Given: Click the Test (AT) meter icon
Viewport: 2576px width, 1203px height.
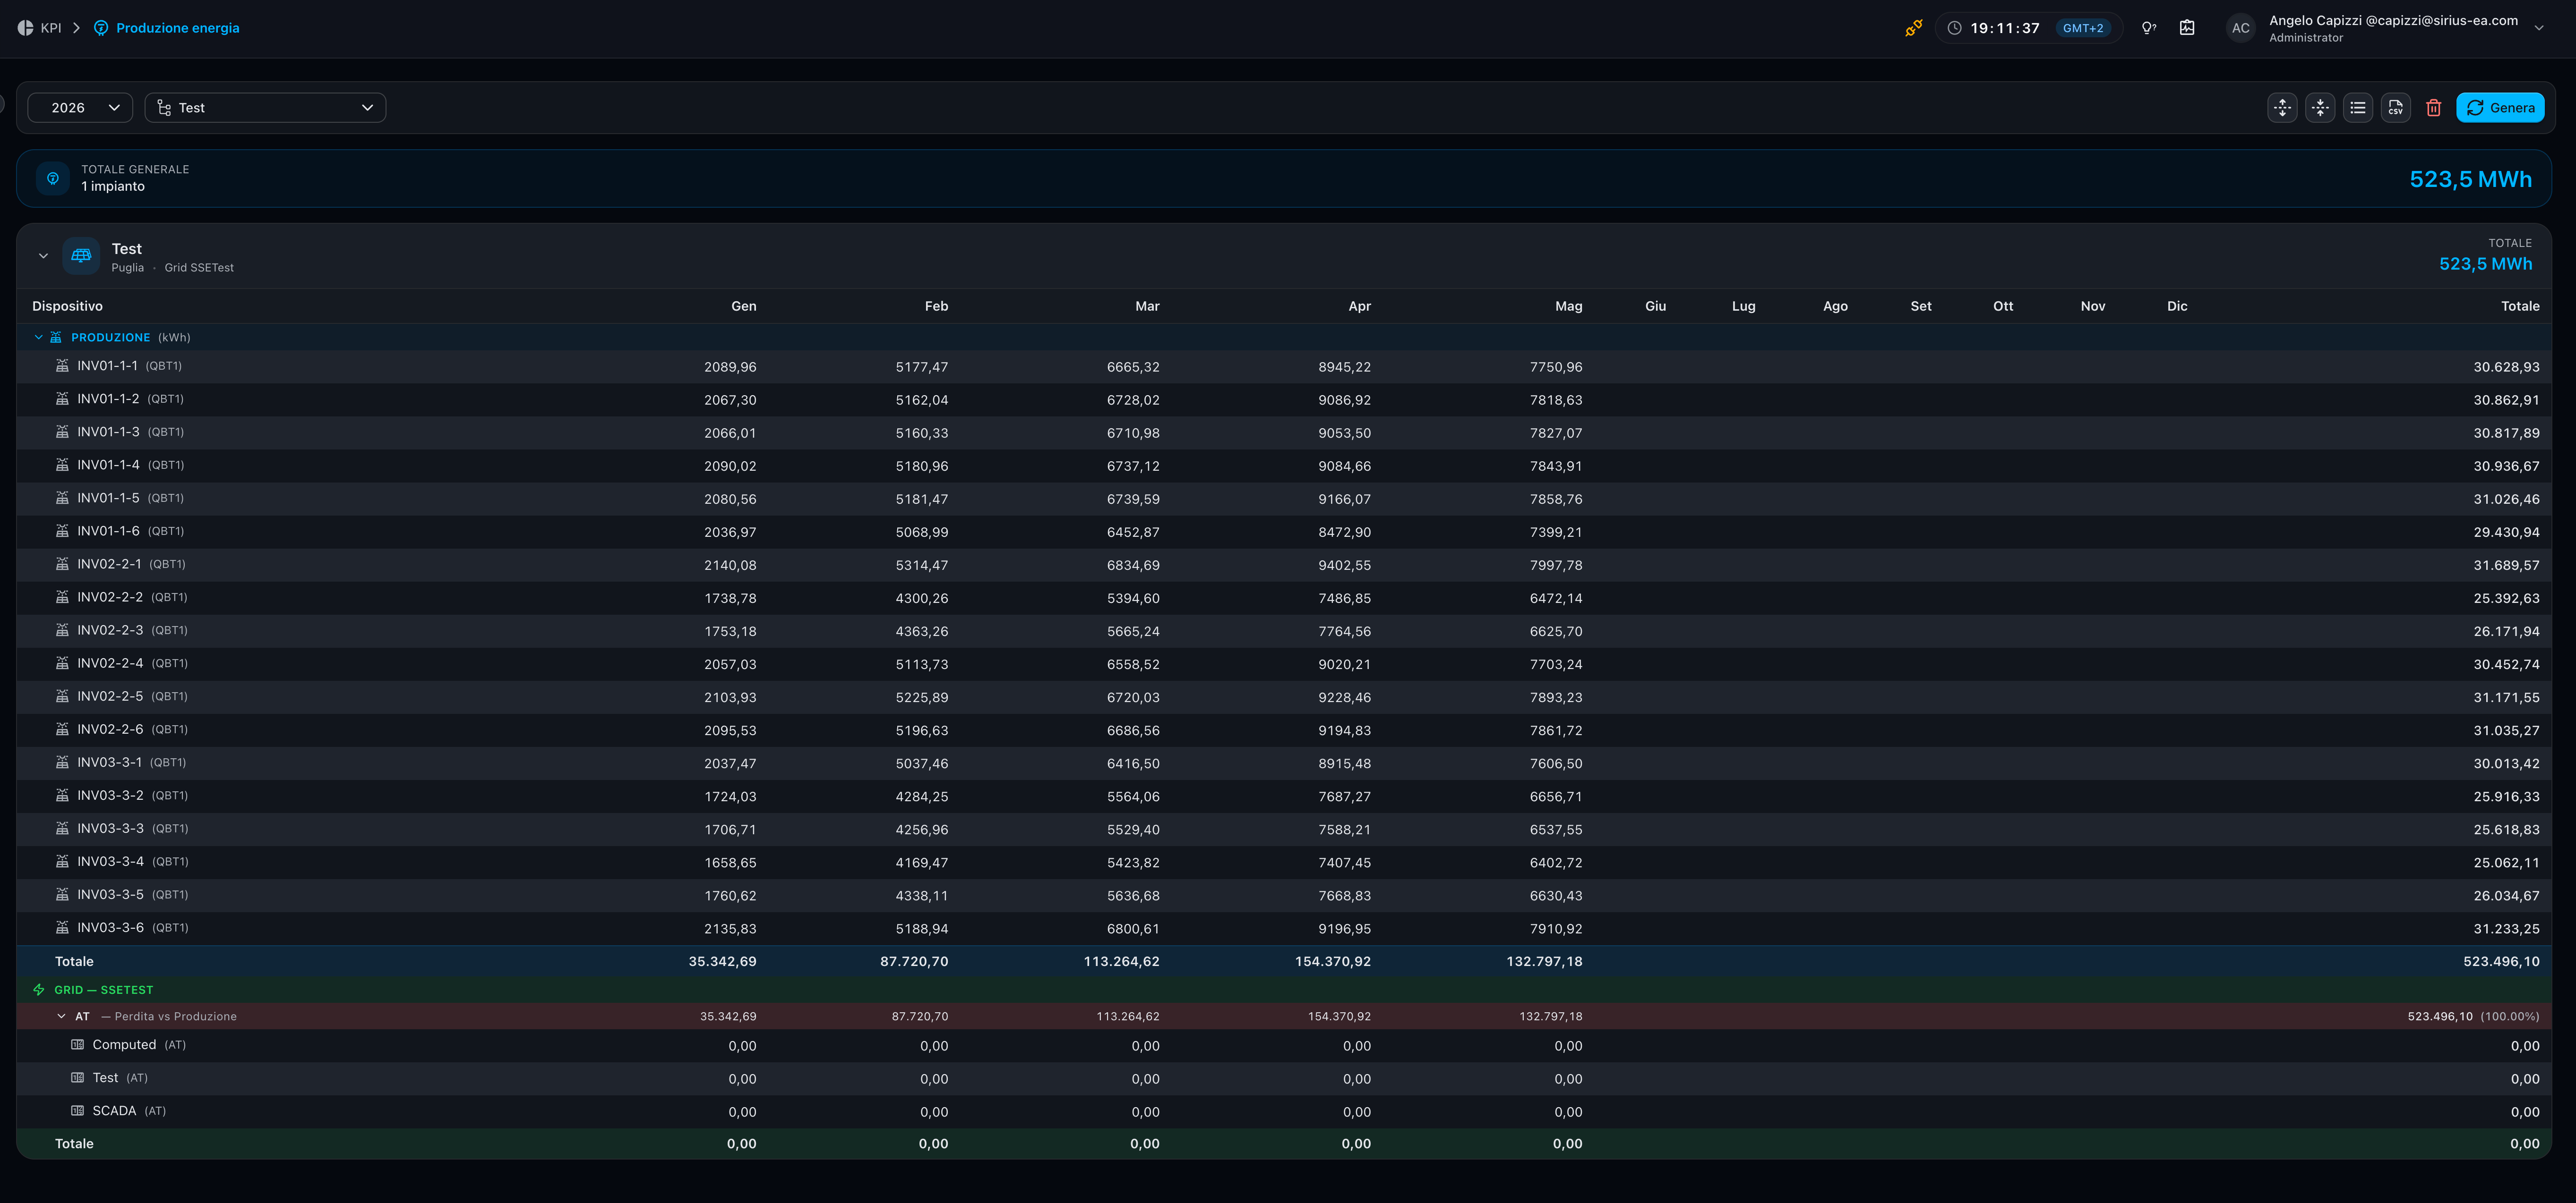Looking at the screenshot, I should 77,1078.
